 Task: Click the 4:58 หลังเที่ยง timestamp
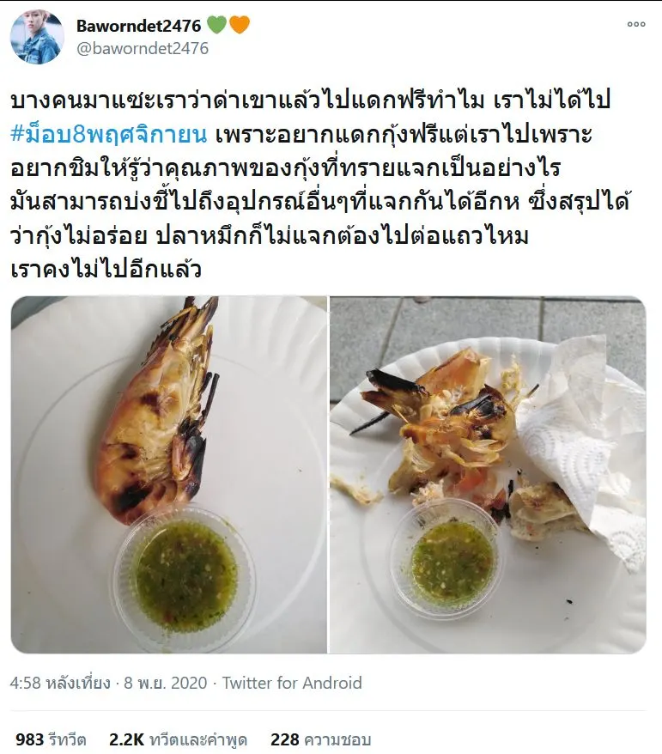click(x=60, y=683)
